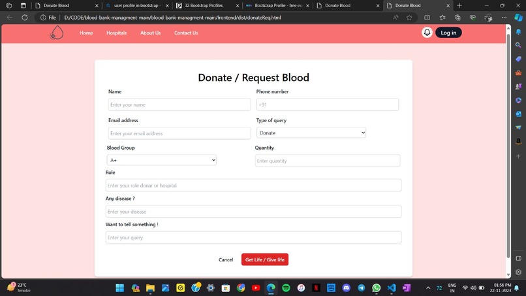Open clock showing 01:56 PM
Viewport: 526px width, 296px height.
[501, 288]
